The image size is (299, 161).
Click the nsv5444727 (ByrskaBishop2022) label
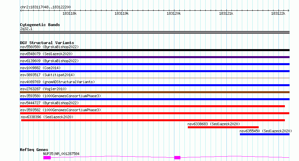coord(49,103)
